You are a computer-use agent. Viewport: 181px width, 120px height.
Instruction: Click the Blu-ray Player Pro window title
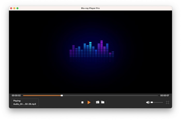90,8
